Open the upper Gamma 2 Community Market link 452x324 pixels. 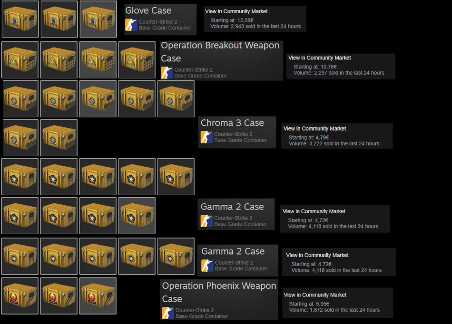(x=314, y=211)
